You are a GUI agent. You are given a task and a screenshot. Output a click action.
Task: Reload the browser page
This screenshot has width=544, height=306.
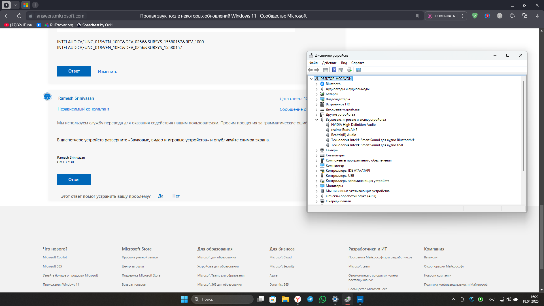[x=19, y=16]
